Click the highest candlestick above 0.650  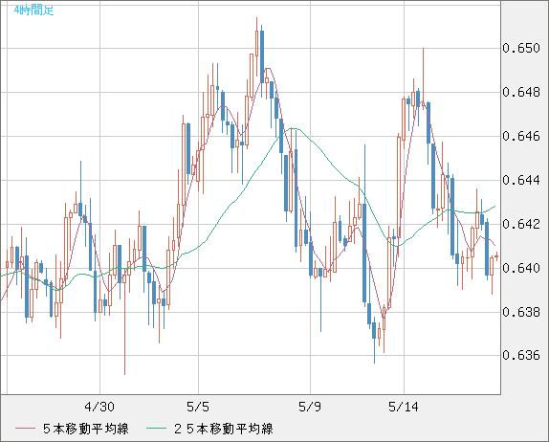coord(256,43)
